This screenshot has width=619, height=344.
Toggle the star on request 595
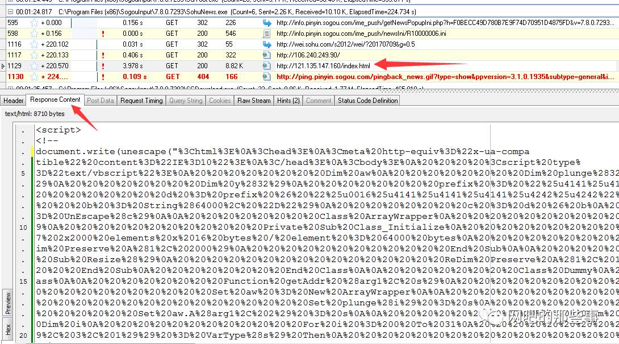point(34,23)
